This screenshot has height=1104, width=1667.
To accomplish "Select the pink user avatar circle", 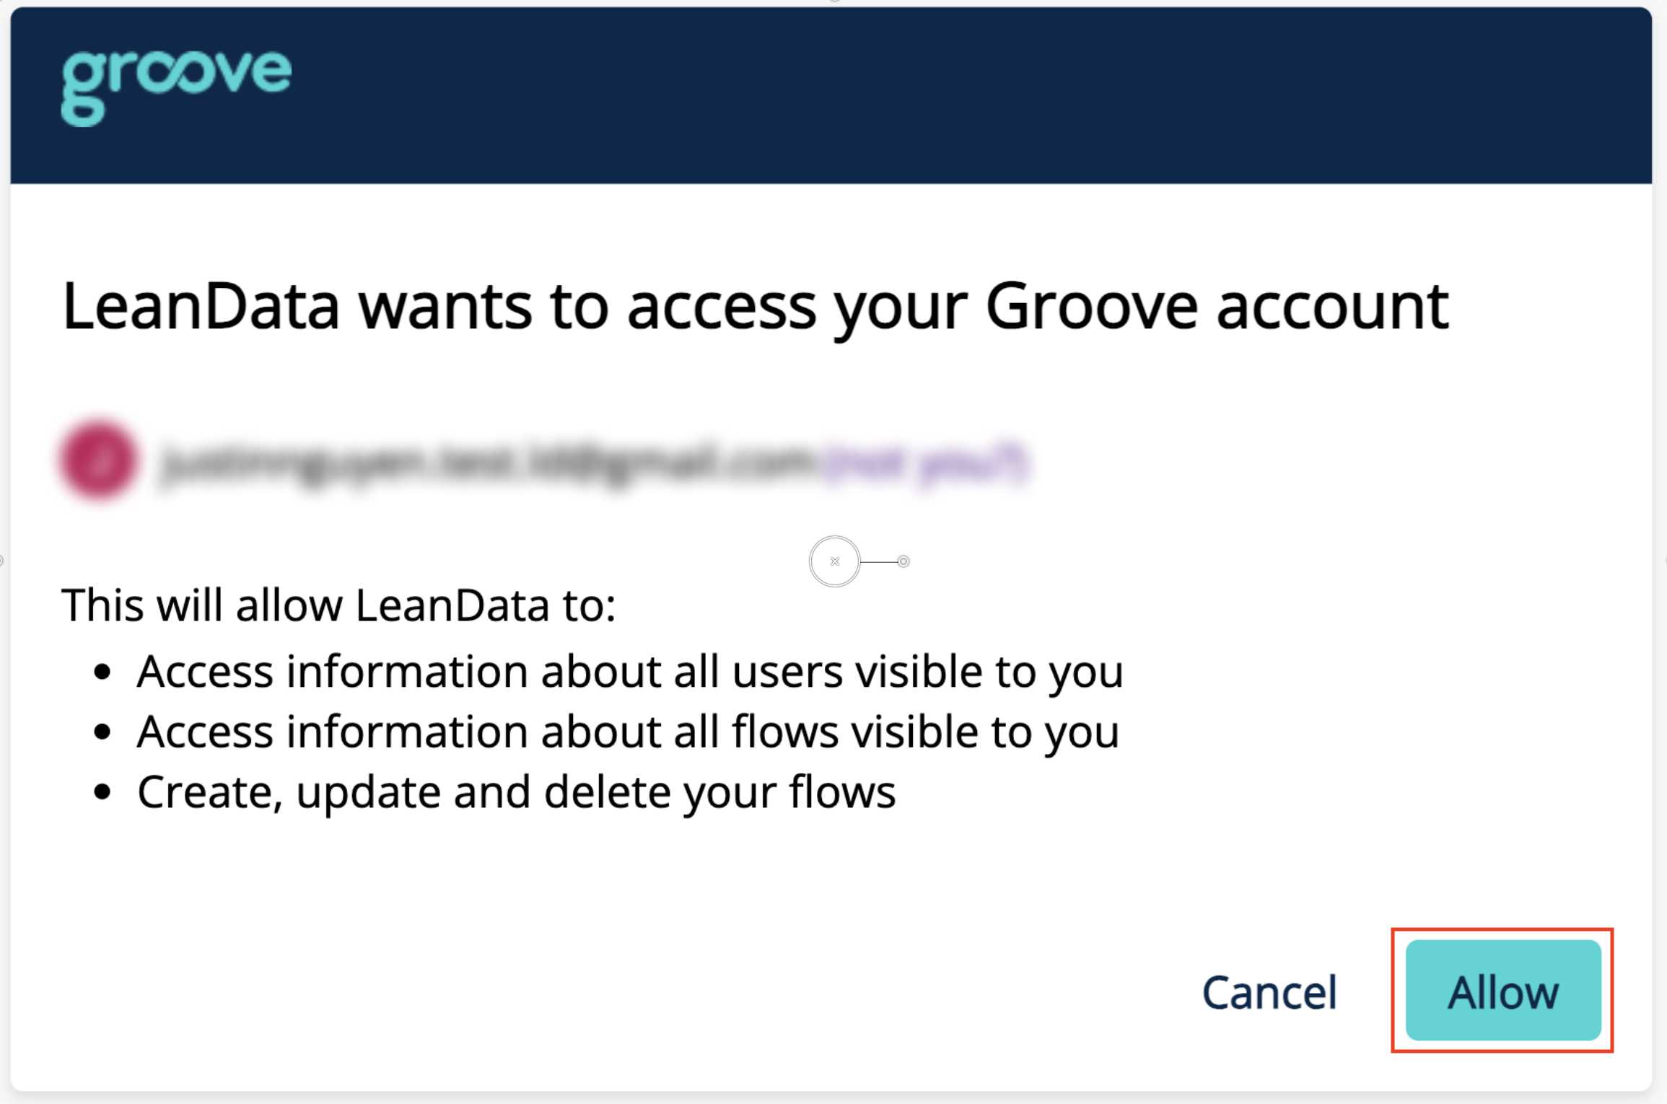I will tap(99, 460).
